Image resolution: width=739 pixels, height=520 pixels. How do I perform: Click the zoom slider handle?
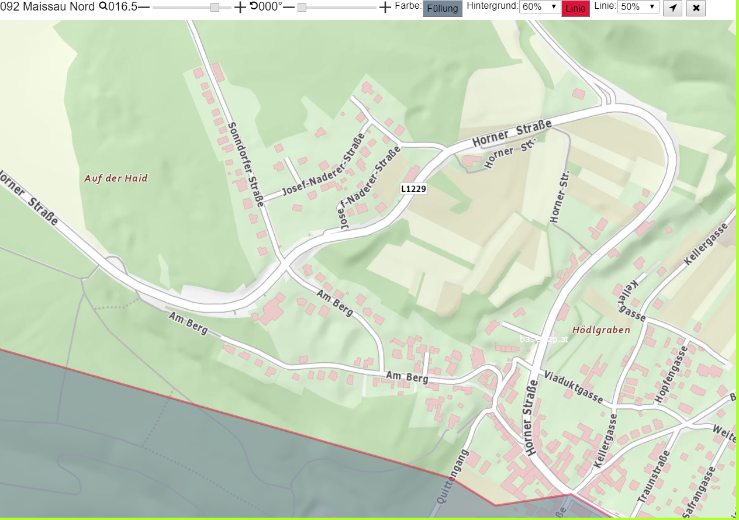click(215, 7)
